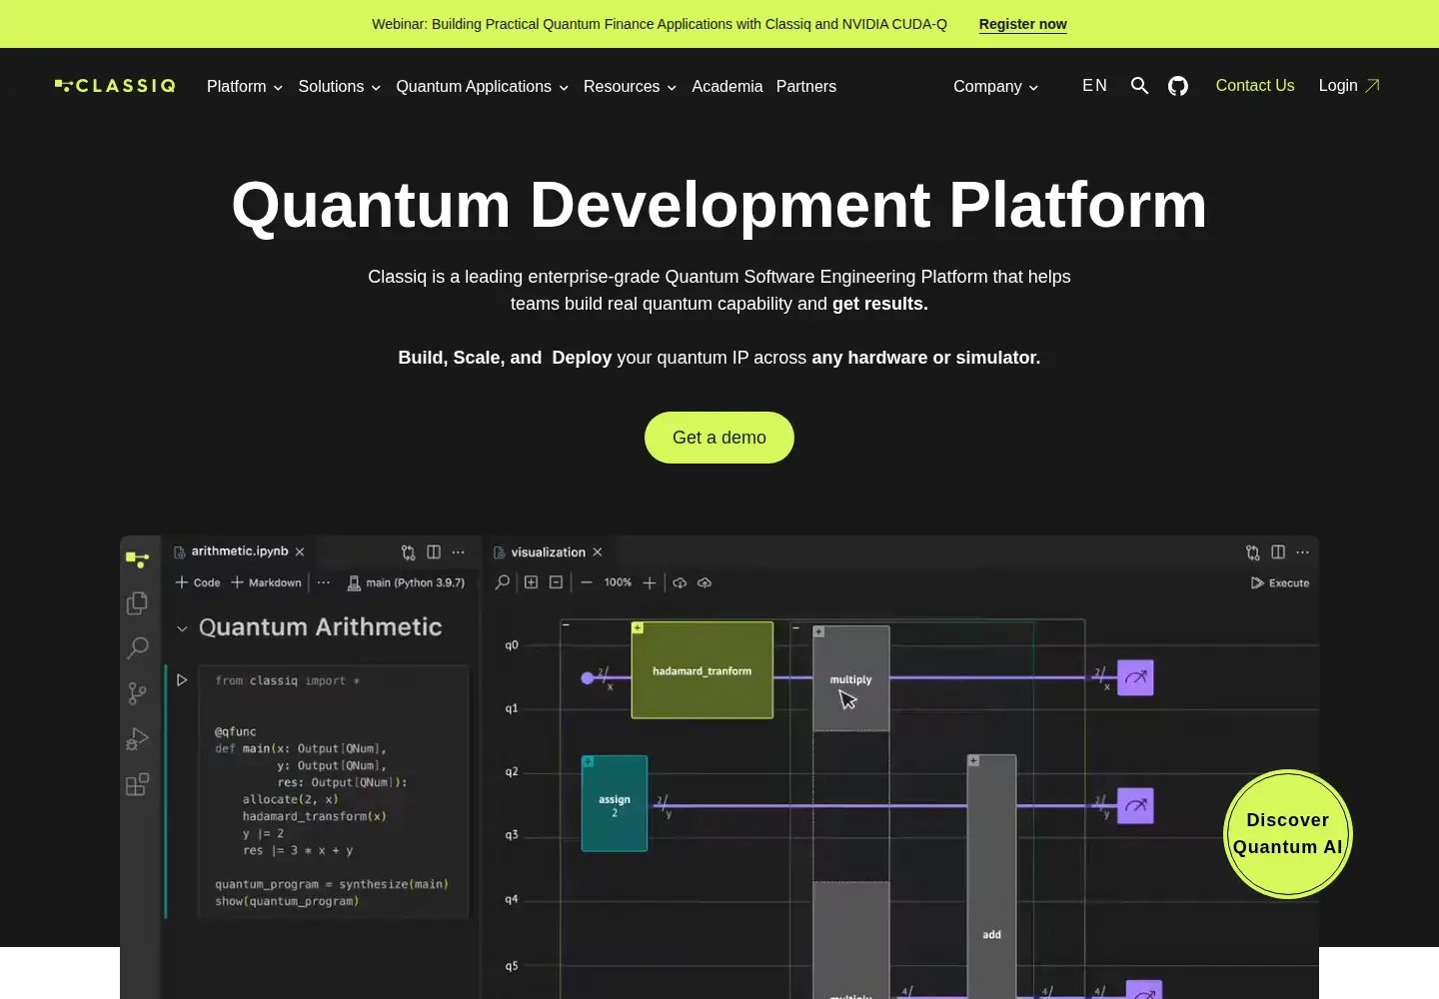This screenshot has height=999, width=1439.
Task: Go to the Academia page
Action: click(727, 87)
